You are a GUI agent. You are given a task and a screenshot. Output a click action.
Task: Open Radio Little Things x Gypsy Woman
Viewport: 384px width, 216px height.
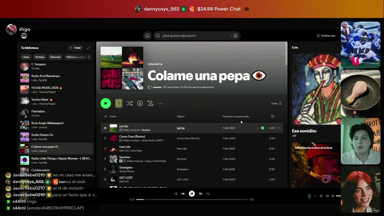pyautogui.click(x=56, y=160)
